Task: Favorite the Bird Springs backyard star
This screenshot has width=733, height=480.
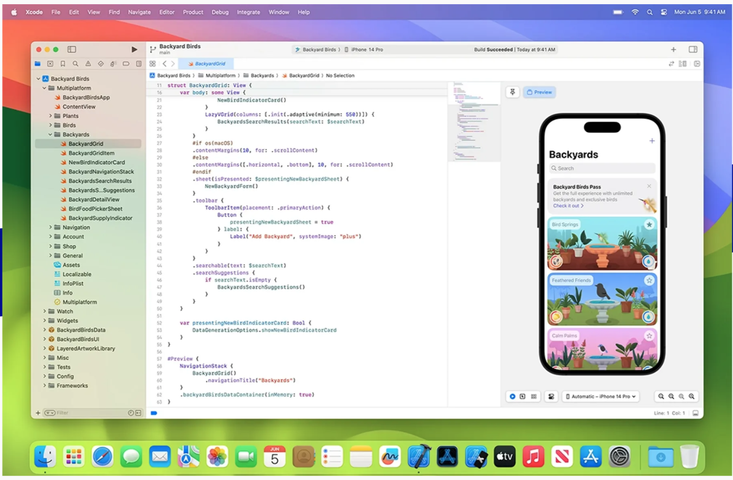Action: click(649, 225)
